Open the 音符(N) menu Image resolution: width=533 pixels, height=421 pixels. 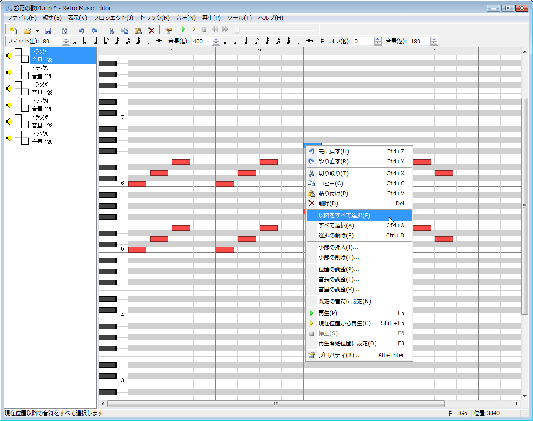(x=186, y=18)
